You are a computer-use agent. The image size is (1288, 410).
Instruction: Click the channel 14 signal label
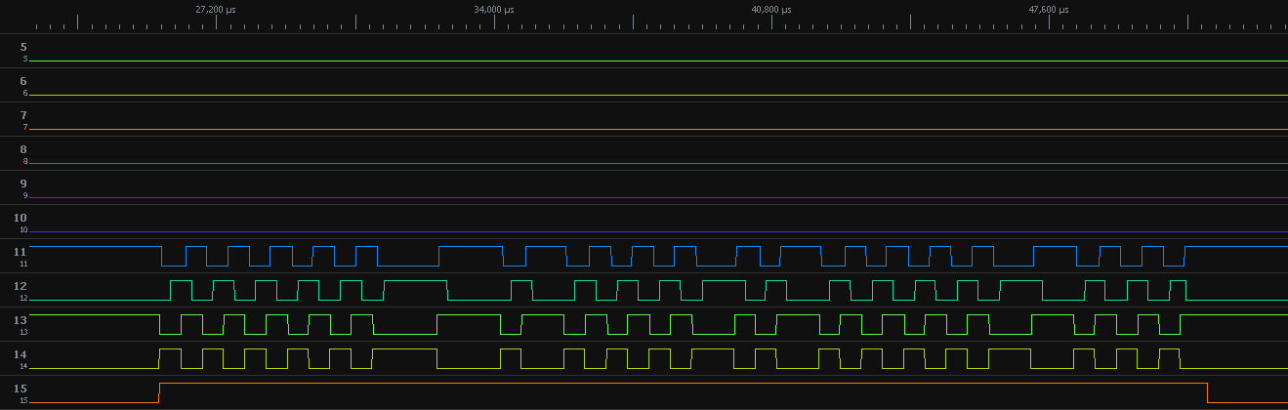click(x=21, y=354)
